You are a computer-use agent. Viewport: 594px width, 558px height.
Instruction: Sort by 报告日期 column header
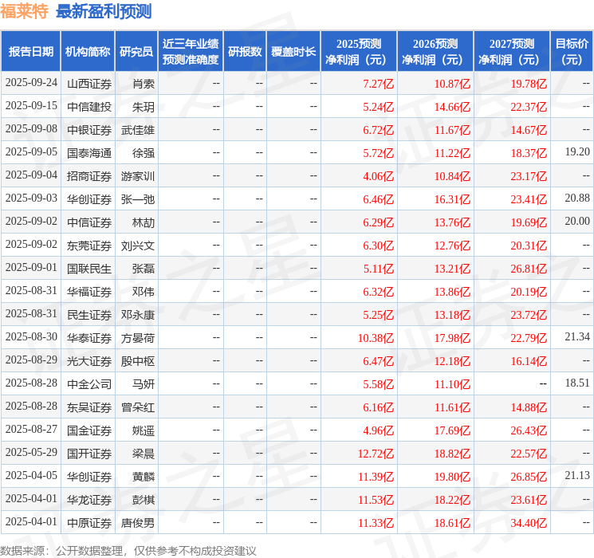click(x=30, y=52)
